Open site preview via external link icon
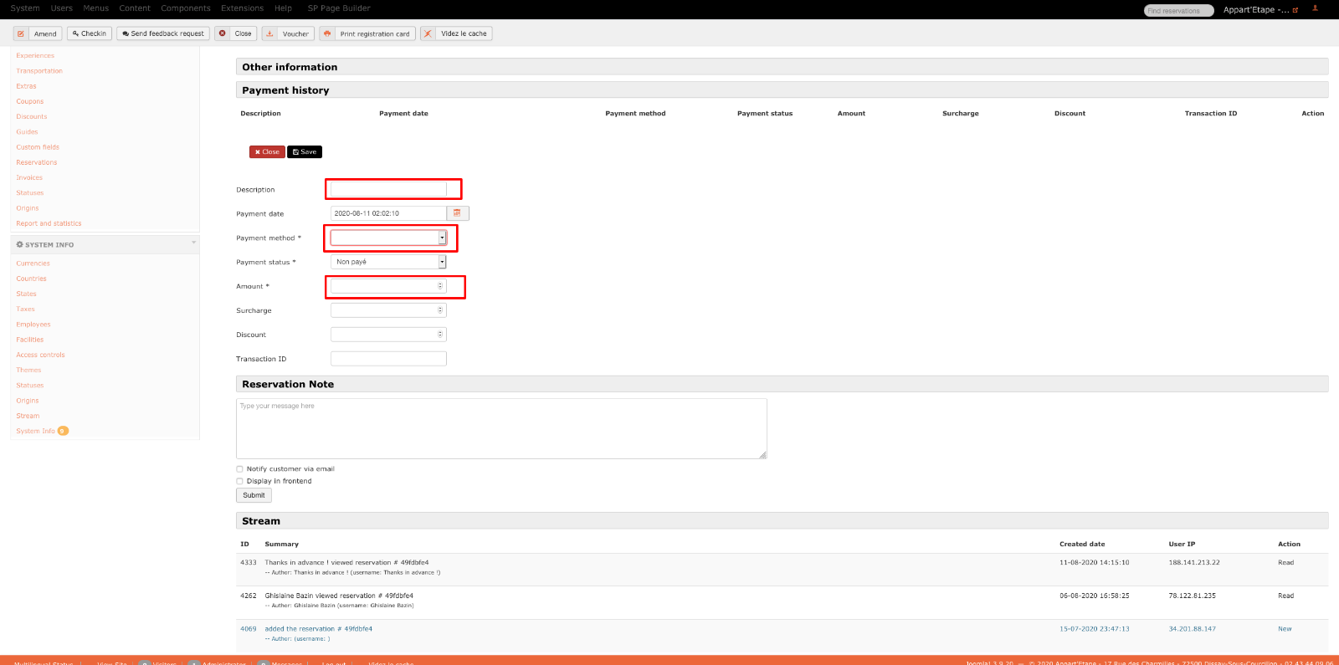Viewport: 1339px width, 665px height. (x=1295, y=10)
